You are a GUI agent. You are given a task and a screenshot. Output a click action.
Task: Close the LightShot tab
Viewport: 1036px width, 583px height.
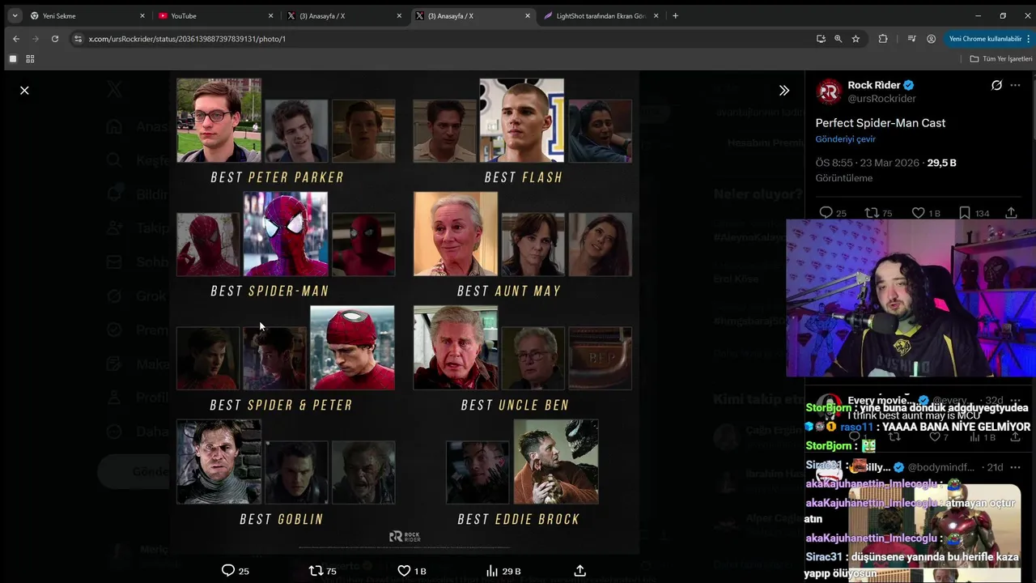coord(656,15)
